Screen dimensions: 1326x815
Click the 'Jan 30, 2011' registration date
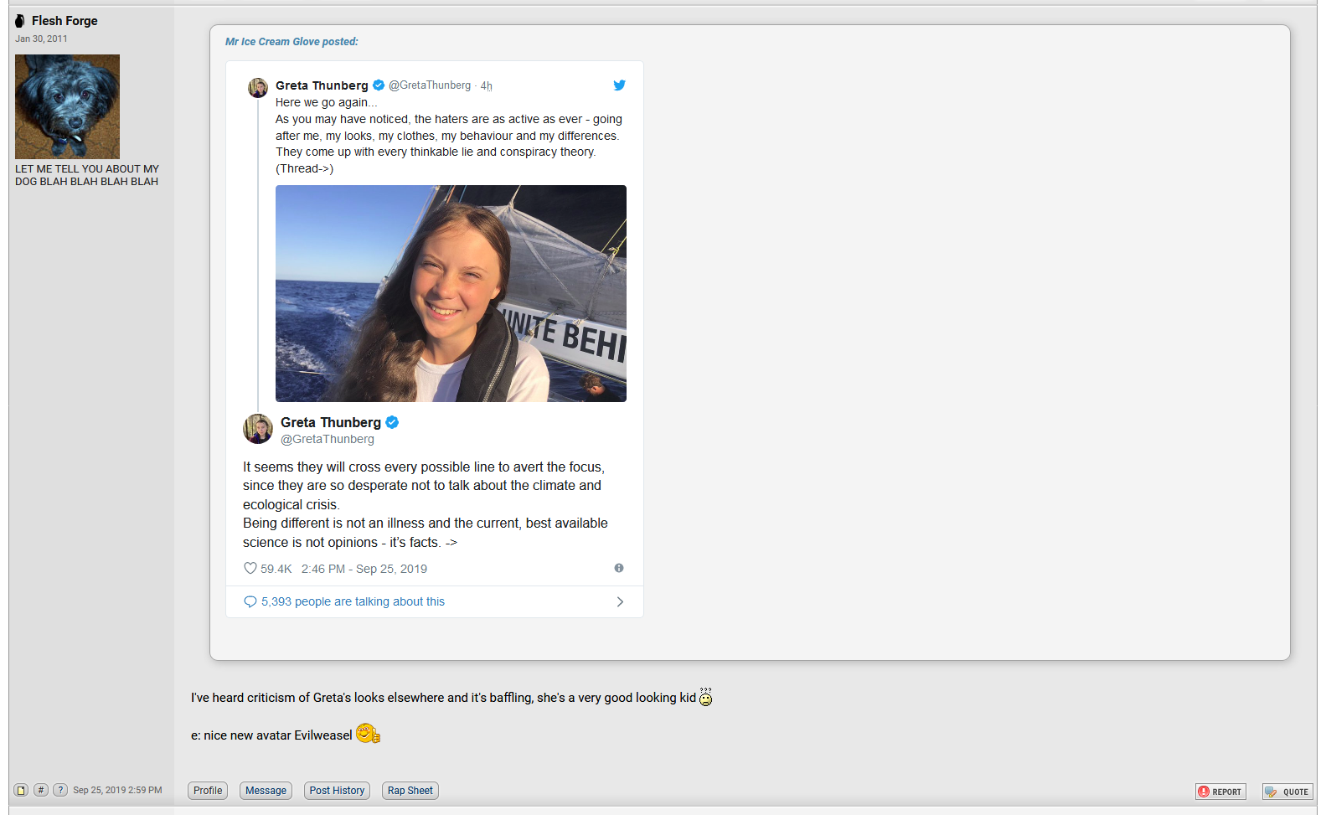click(x=41, y=39)
